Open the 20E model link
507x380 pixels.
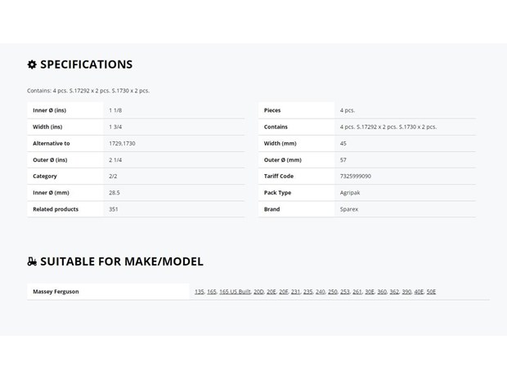271,292
